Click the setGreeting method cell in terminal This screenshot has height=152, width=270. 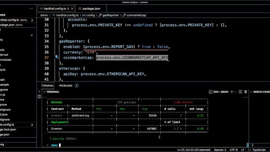80,115
